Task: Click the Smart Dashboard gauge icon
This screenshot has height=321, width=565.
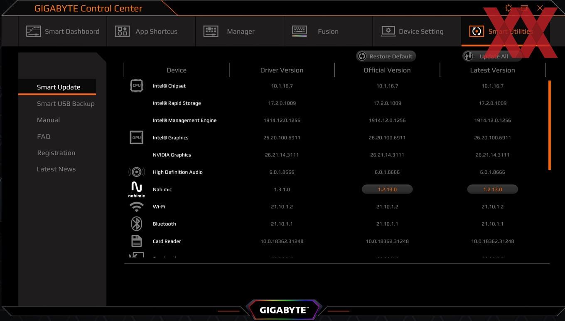Action: 34,31
